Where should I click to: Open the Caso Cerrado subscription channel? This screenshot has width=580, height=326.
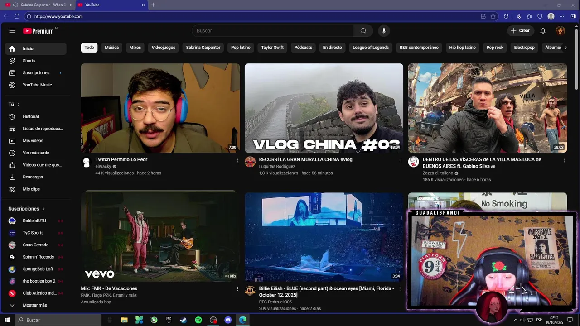pos(36,245)
